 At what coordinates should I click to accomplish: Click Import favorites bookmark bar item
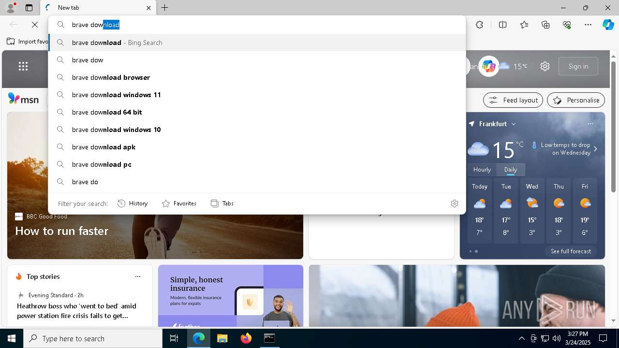pos(28,42)
